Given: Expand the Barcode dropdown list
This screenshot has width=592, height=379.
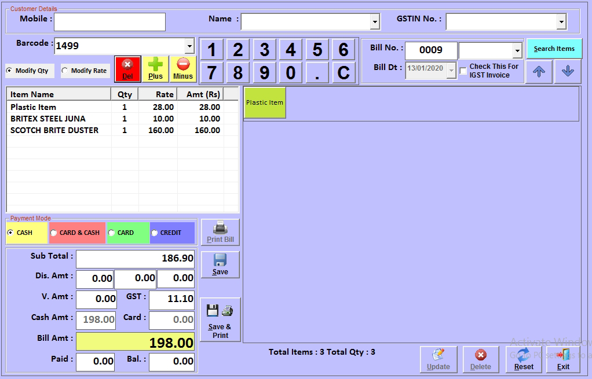Looking at the screenshot, I should 189,46.
